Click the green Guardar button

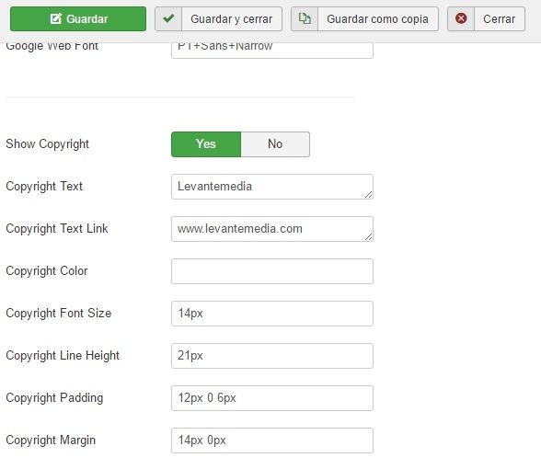click(x=78, y=19)
